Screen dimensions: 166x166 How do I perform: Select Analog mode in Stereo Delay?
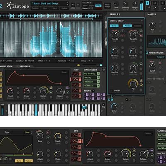click(127, 26)
